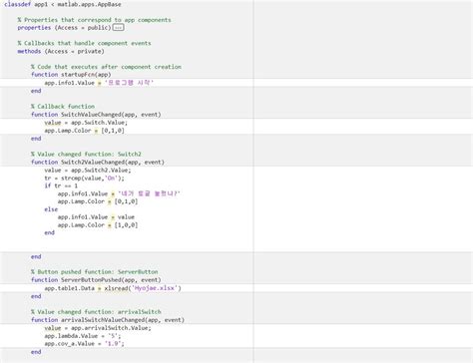The height and width of the screenshot is (363, 473).
Task: Click 'function Switch2ValueChanged(app, event)' declaration
Action: pos(98,162)
